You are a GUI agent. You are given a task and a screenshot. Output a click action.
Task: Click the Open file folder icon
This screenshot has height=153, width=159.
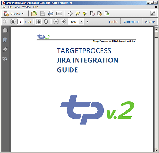tap(34, 13)
